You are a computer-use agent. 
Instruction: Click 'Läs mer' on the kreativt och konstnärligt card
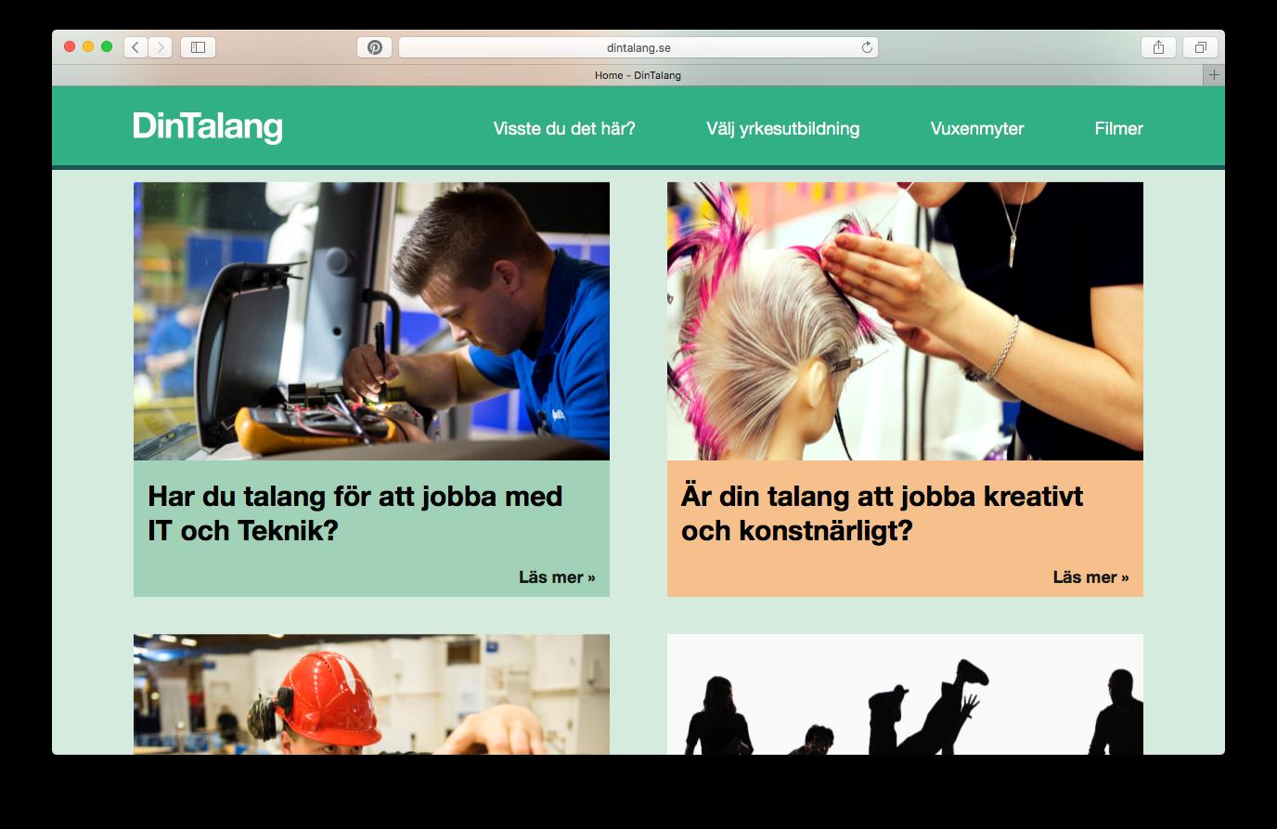click(x=1090, y=577)
